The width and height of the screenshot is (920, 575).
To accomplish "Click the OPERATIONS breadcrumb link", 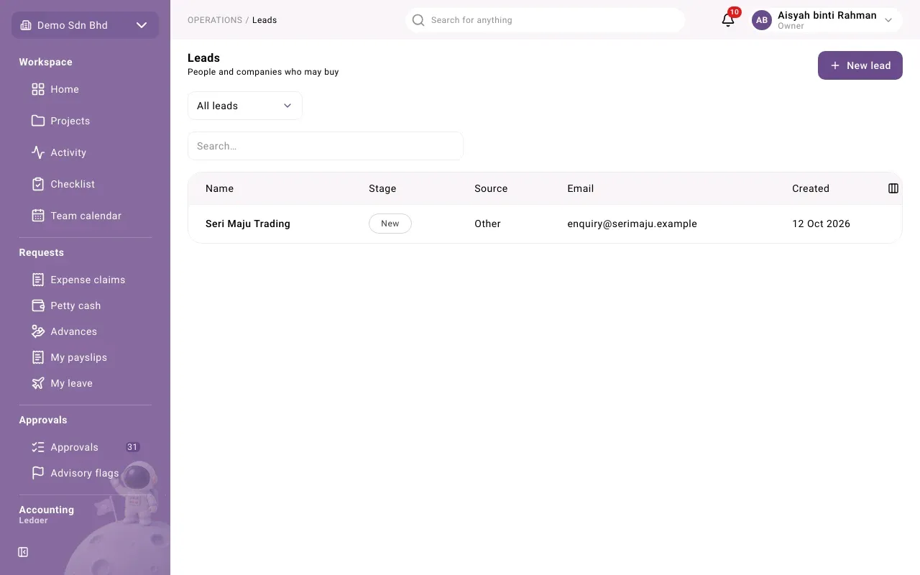I will (x=215, y=20).
